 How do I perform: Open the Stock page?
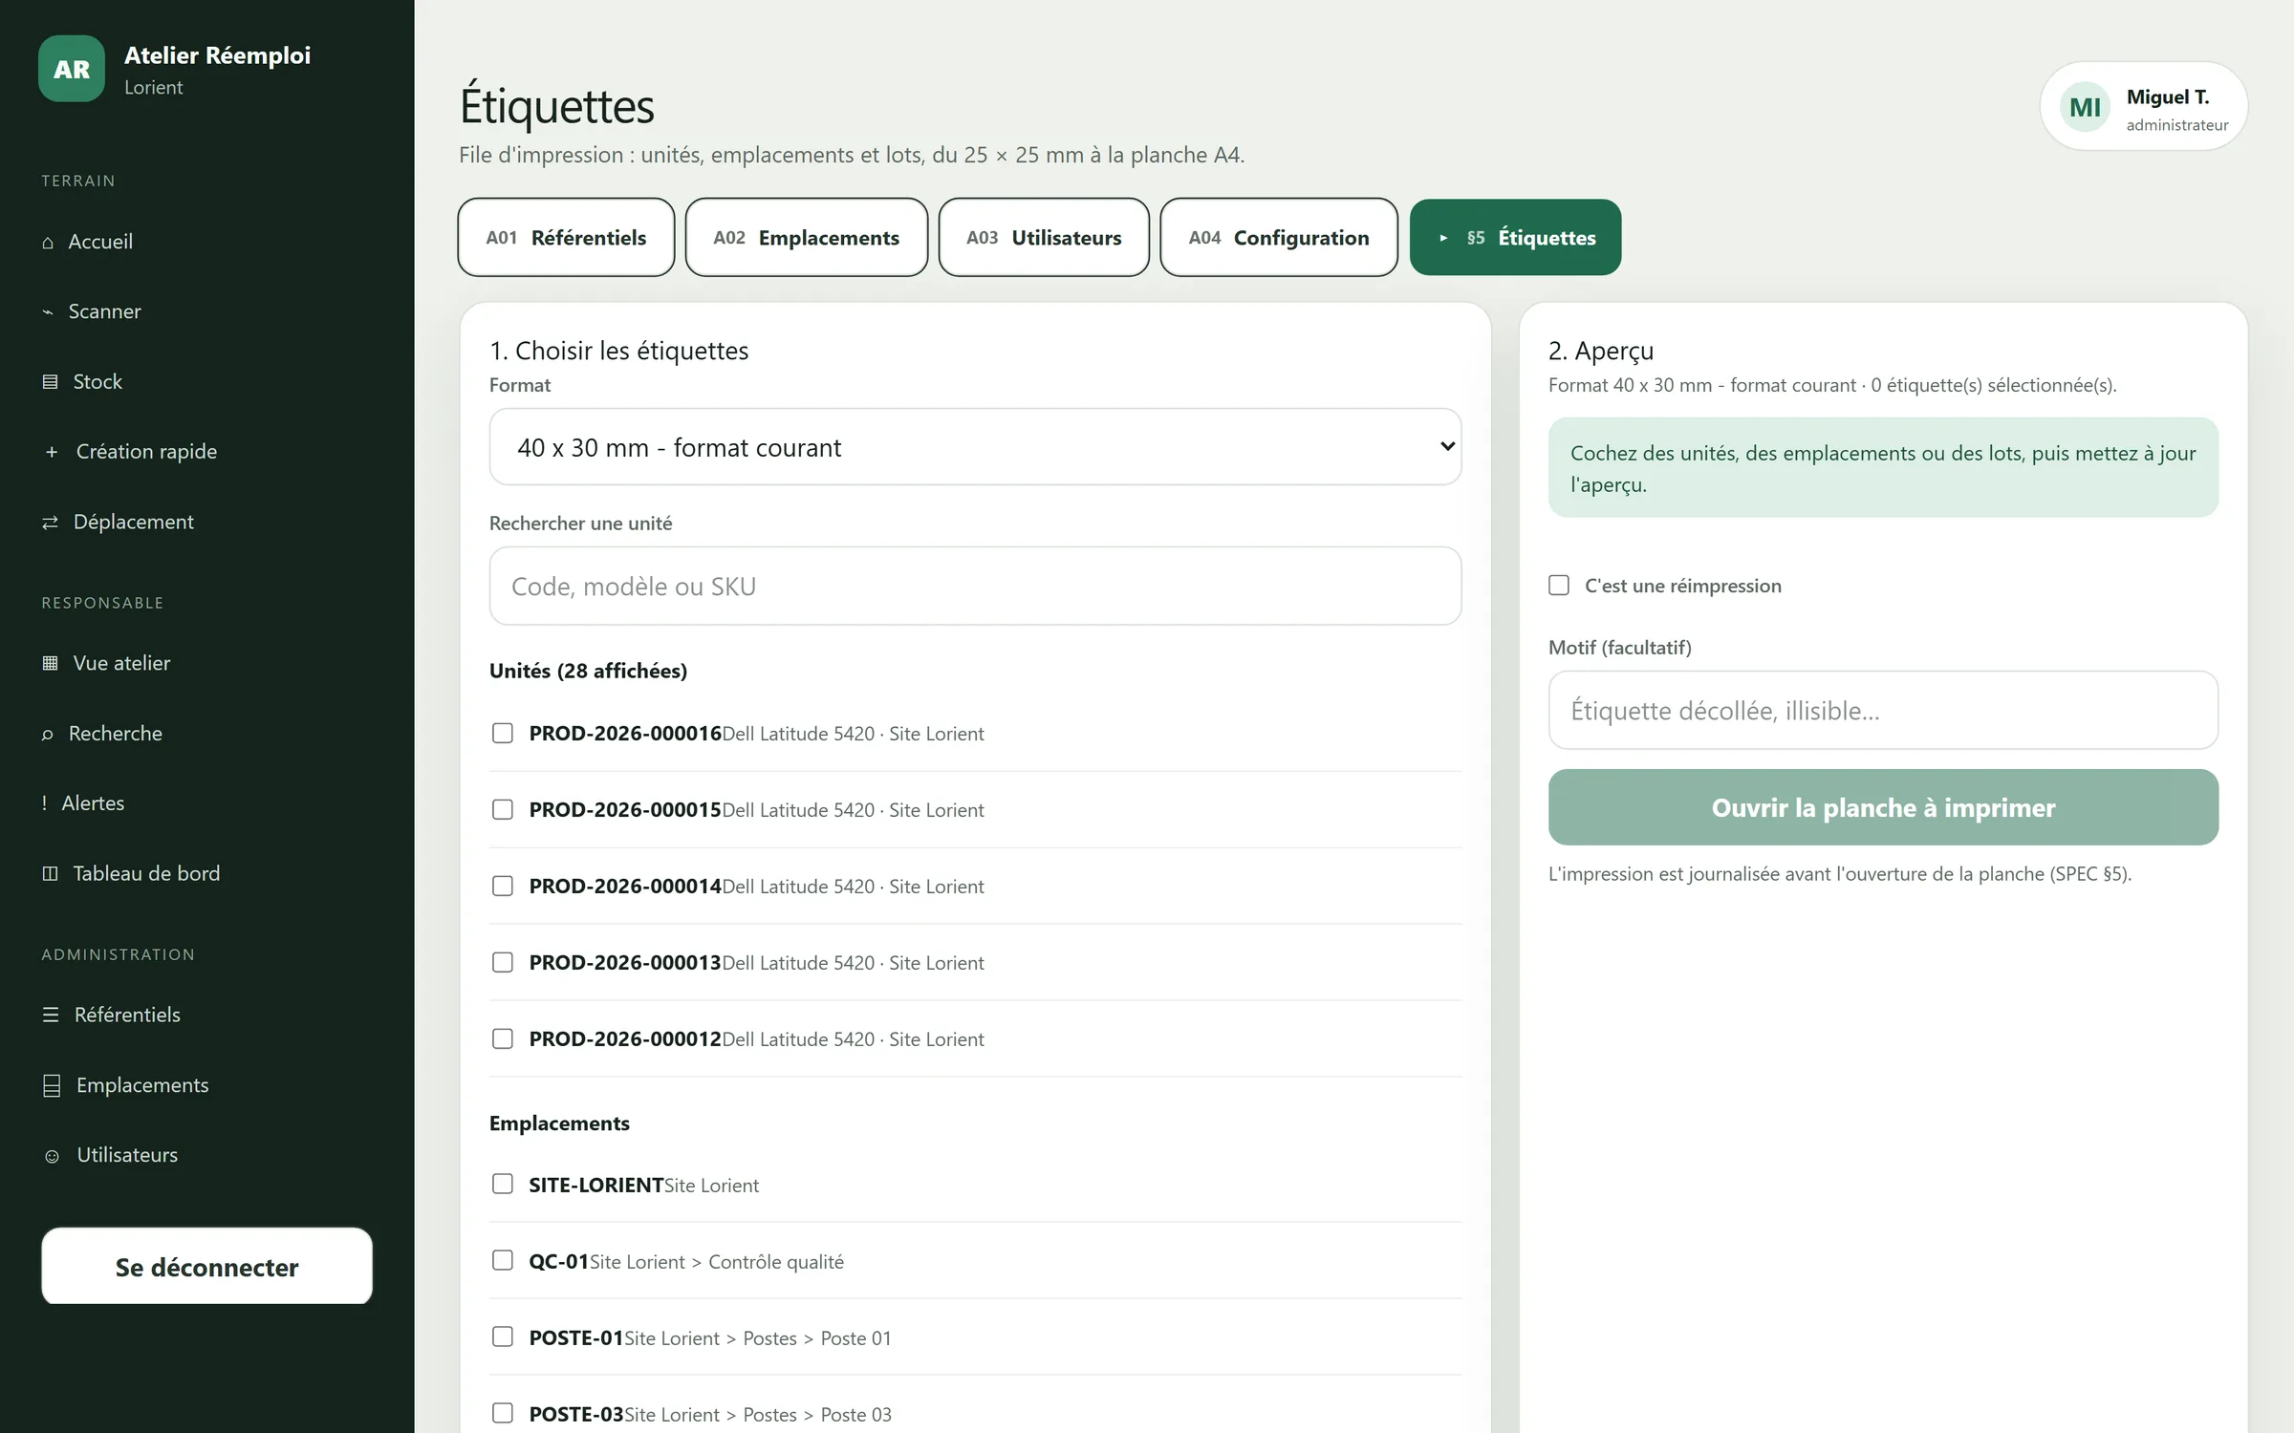tap(206, 382)
